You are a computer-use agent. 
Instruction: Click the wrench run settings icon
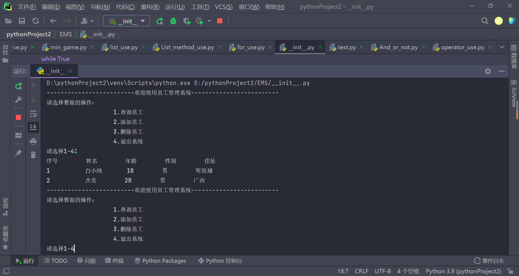pos(18,100)
